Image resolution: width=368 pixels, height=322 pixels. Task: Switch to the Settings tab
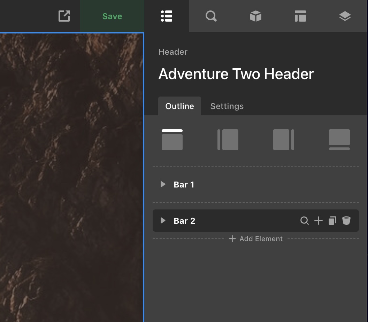(x=227, y=106)
